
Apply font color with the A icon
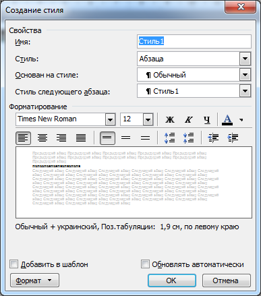[x=227, y=119]
